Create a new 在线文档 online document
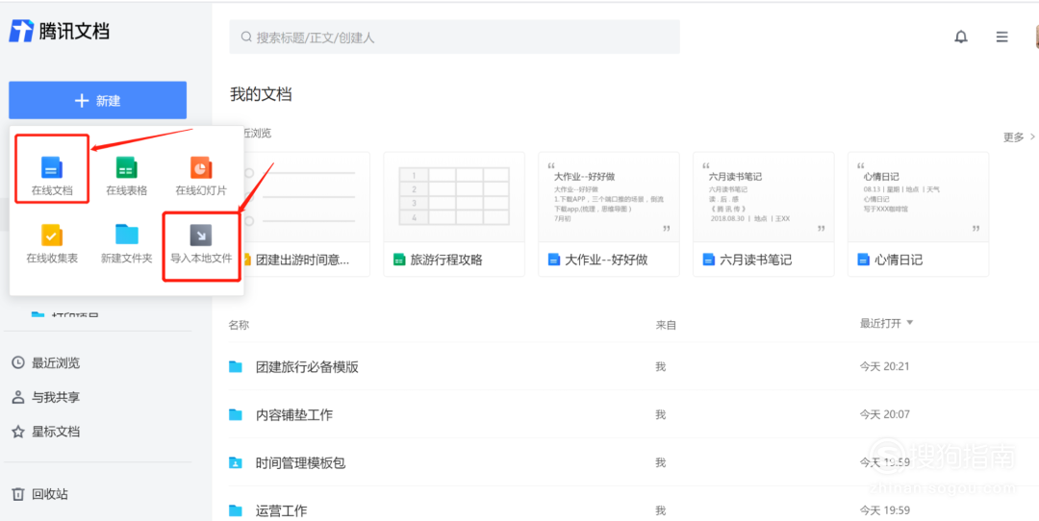The width and height of the screenshot is (1039, 521). tap(52, 176)
